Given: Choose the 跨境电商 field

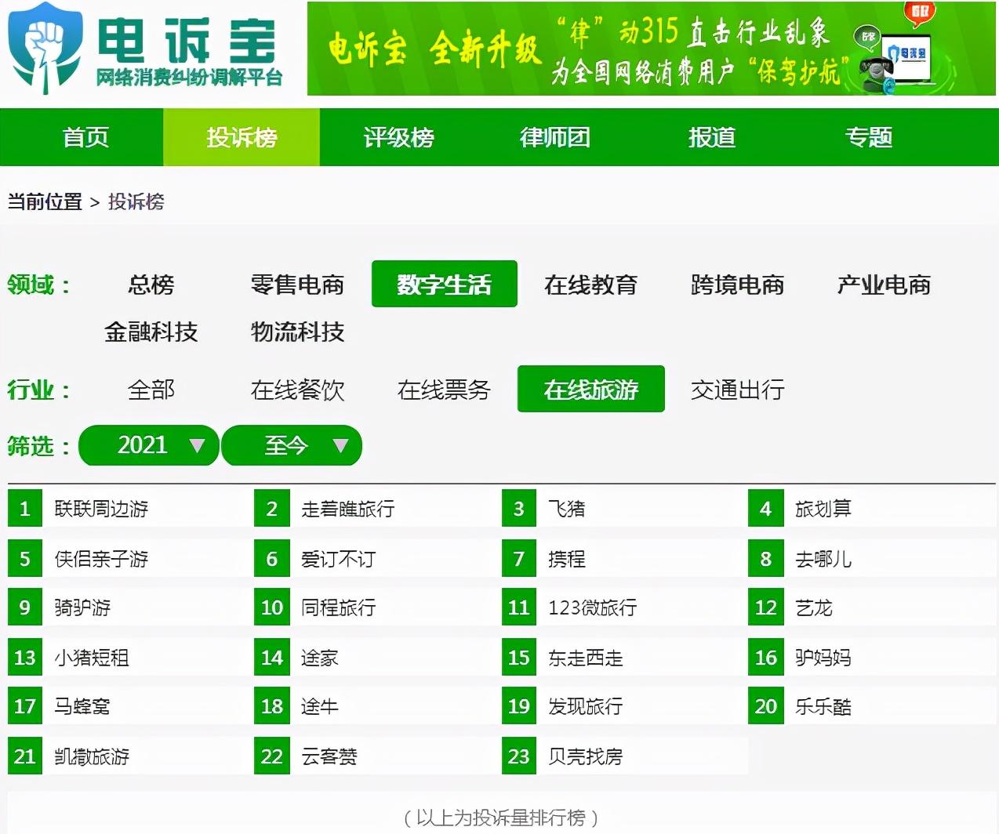Looking at the screenshot, I should pyautogui.click(x=738, y=285).
